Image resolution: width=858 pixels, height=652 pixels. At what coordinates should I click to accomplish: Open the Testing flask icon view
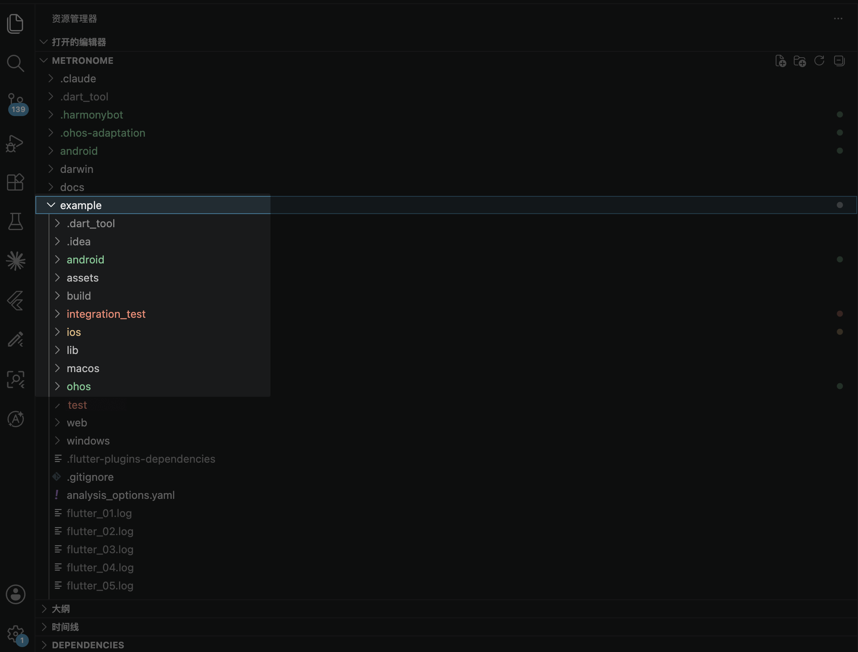coord(16,221)
